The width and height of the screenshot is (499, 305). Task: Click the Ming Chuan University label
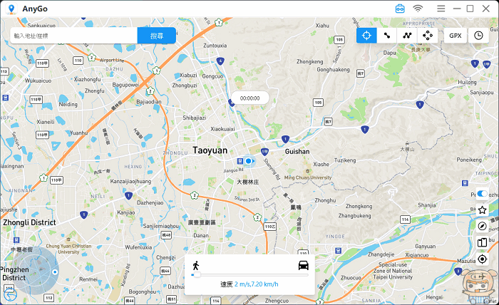(308, 177)
